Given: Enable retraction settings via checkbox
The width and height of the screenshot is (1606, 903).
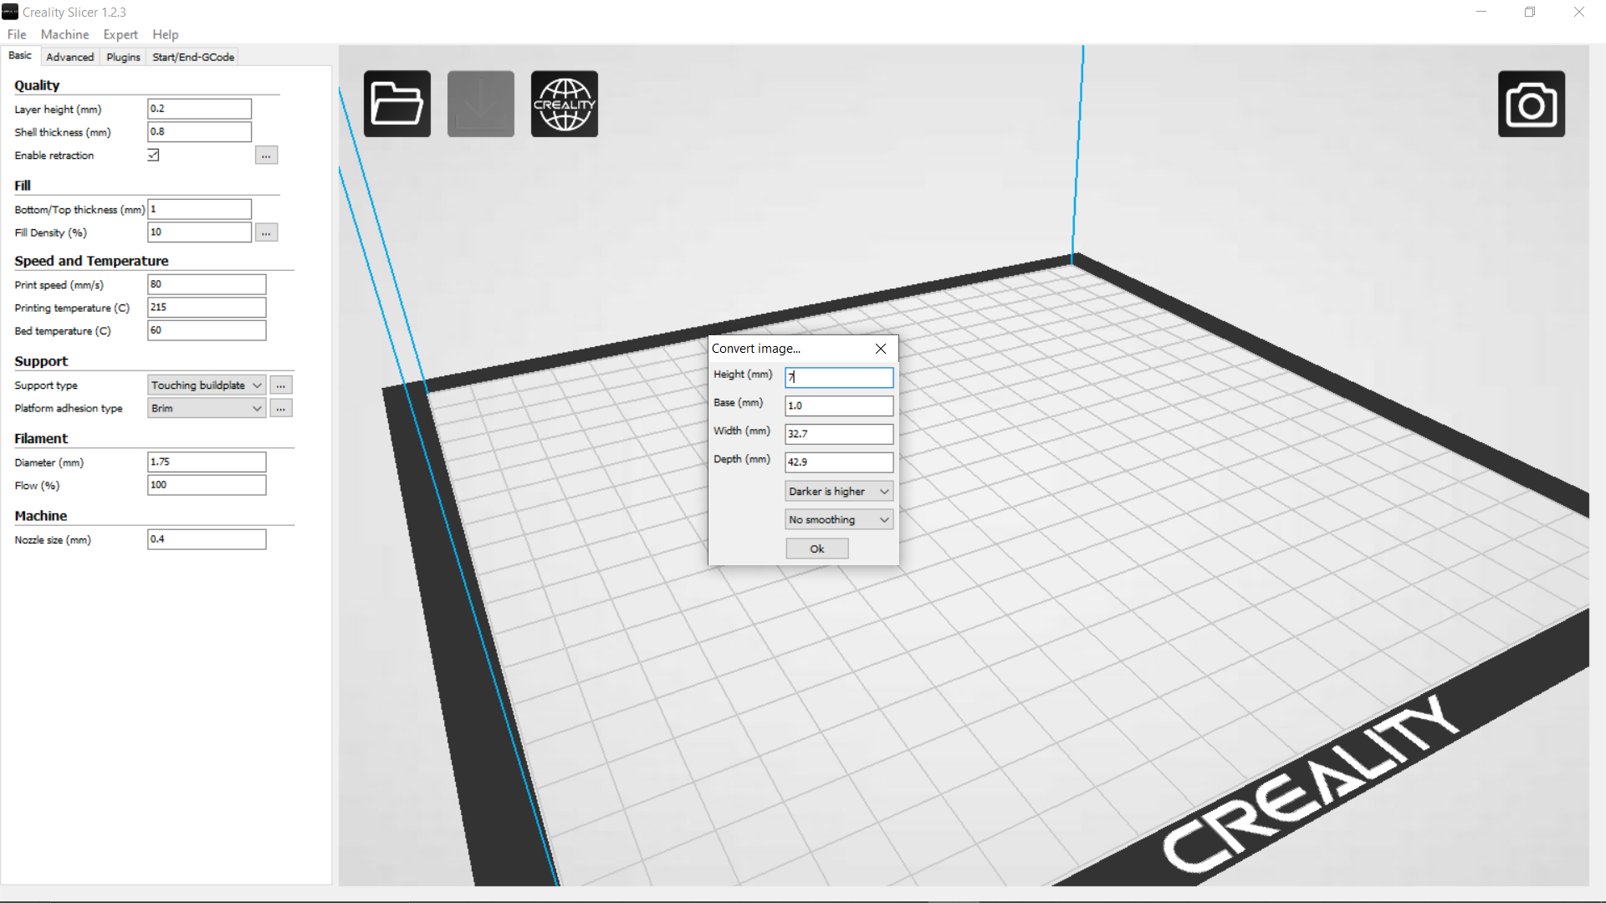Looking at the screenshot, I should pyautogui.click(x=153, y=155).
